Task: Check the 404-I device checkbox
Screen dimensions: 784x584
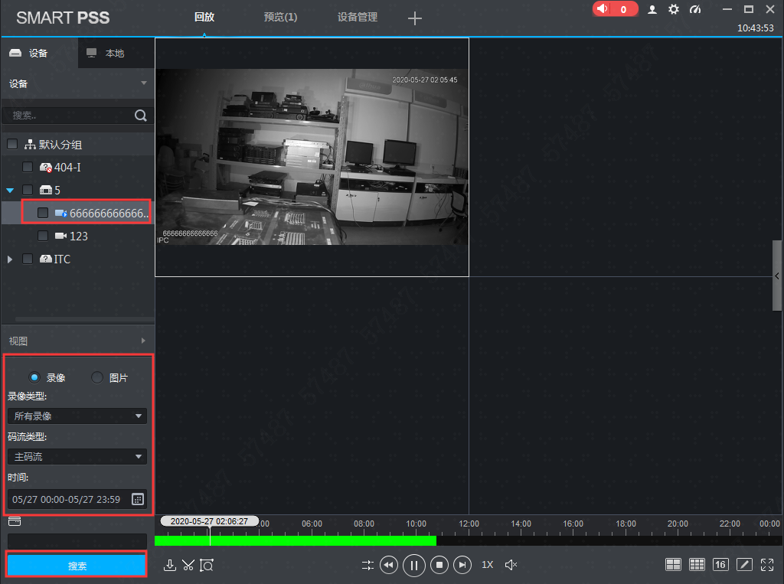Action: 28,167
